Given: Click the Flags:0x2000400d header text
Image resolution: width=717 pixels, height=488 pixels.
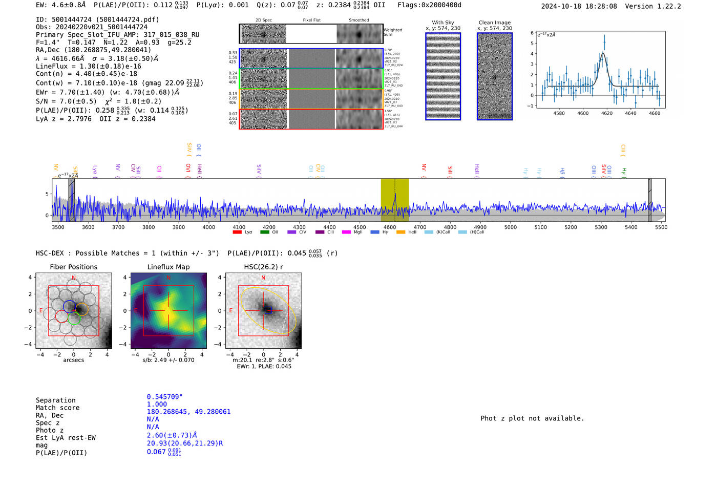Looking at the screenshot, I should click(x=429, y=5).
